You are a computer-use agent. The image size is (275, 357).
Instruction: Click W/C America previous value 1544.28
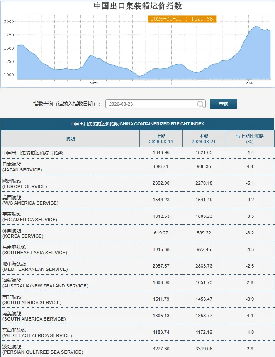tap(161, 200)
